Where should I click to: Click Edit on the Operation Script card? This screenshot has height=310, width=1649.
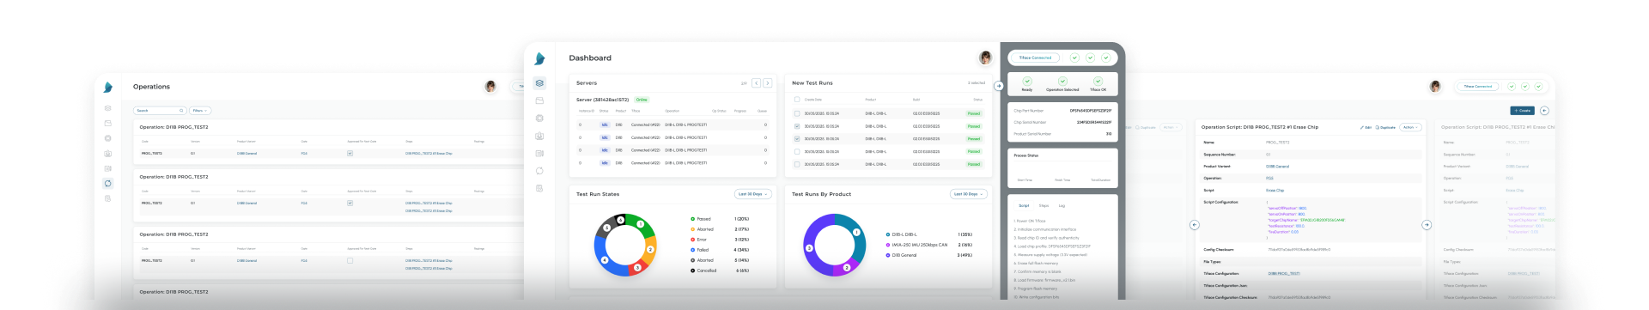(x=1366, y=127)
